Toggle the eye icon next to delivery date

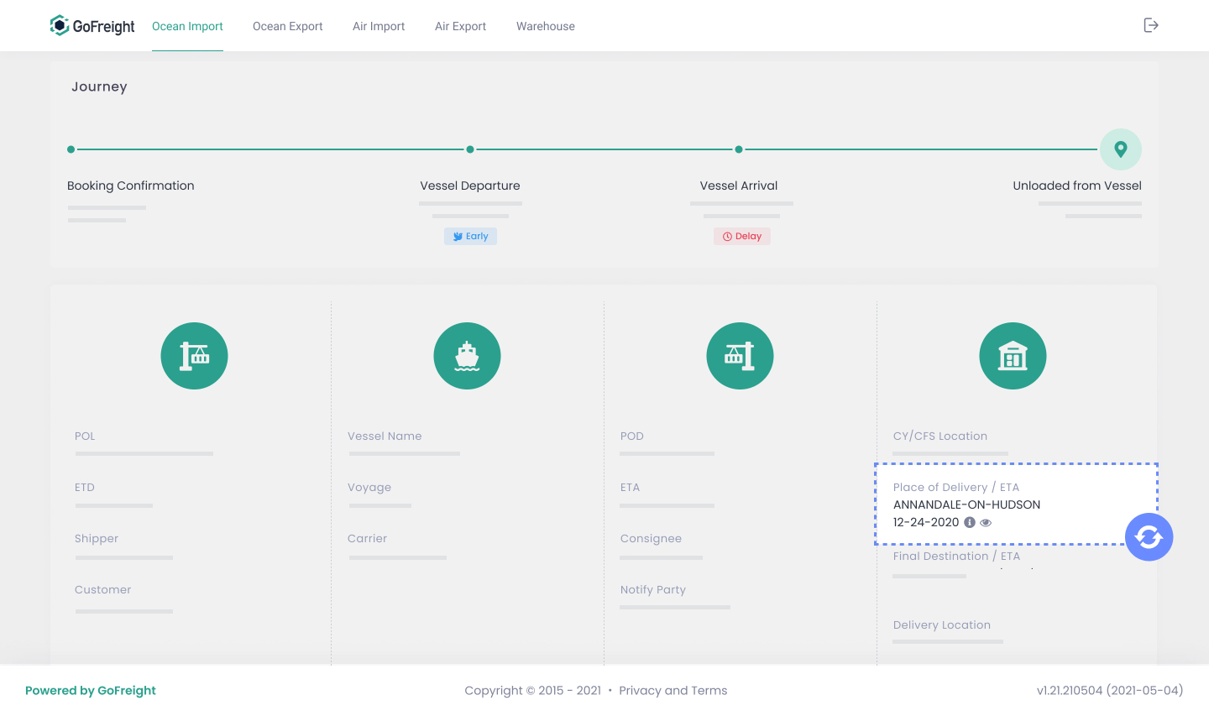point(987,522)
